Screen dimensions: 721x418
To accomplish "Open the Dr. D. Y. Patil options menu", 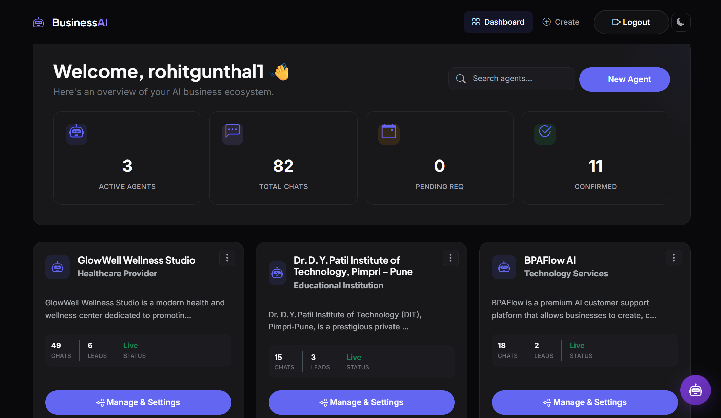I will 450,258.
